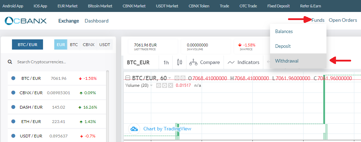
Task: Click the blue dot beside ETH / EUR
Action: (x=13, y=121)
